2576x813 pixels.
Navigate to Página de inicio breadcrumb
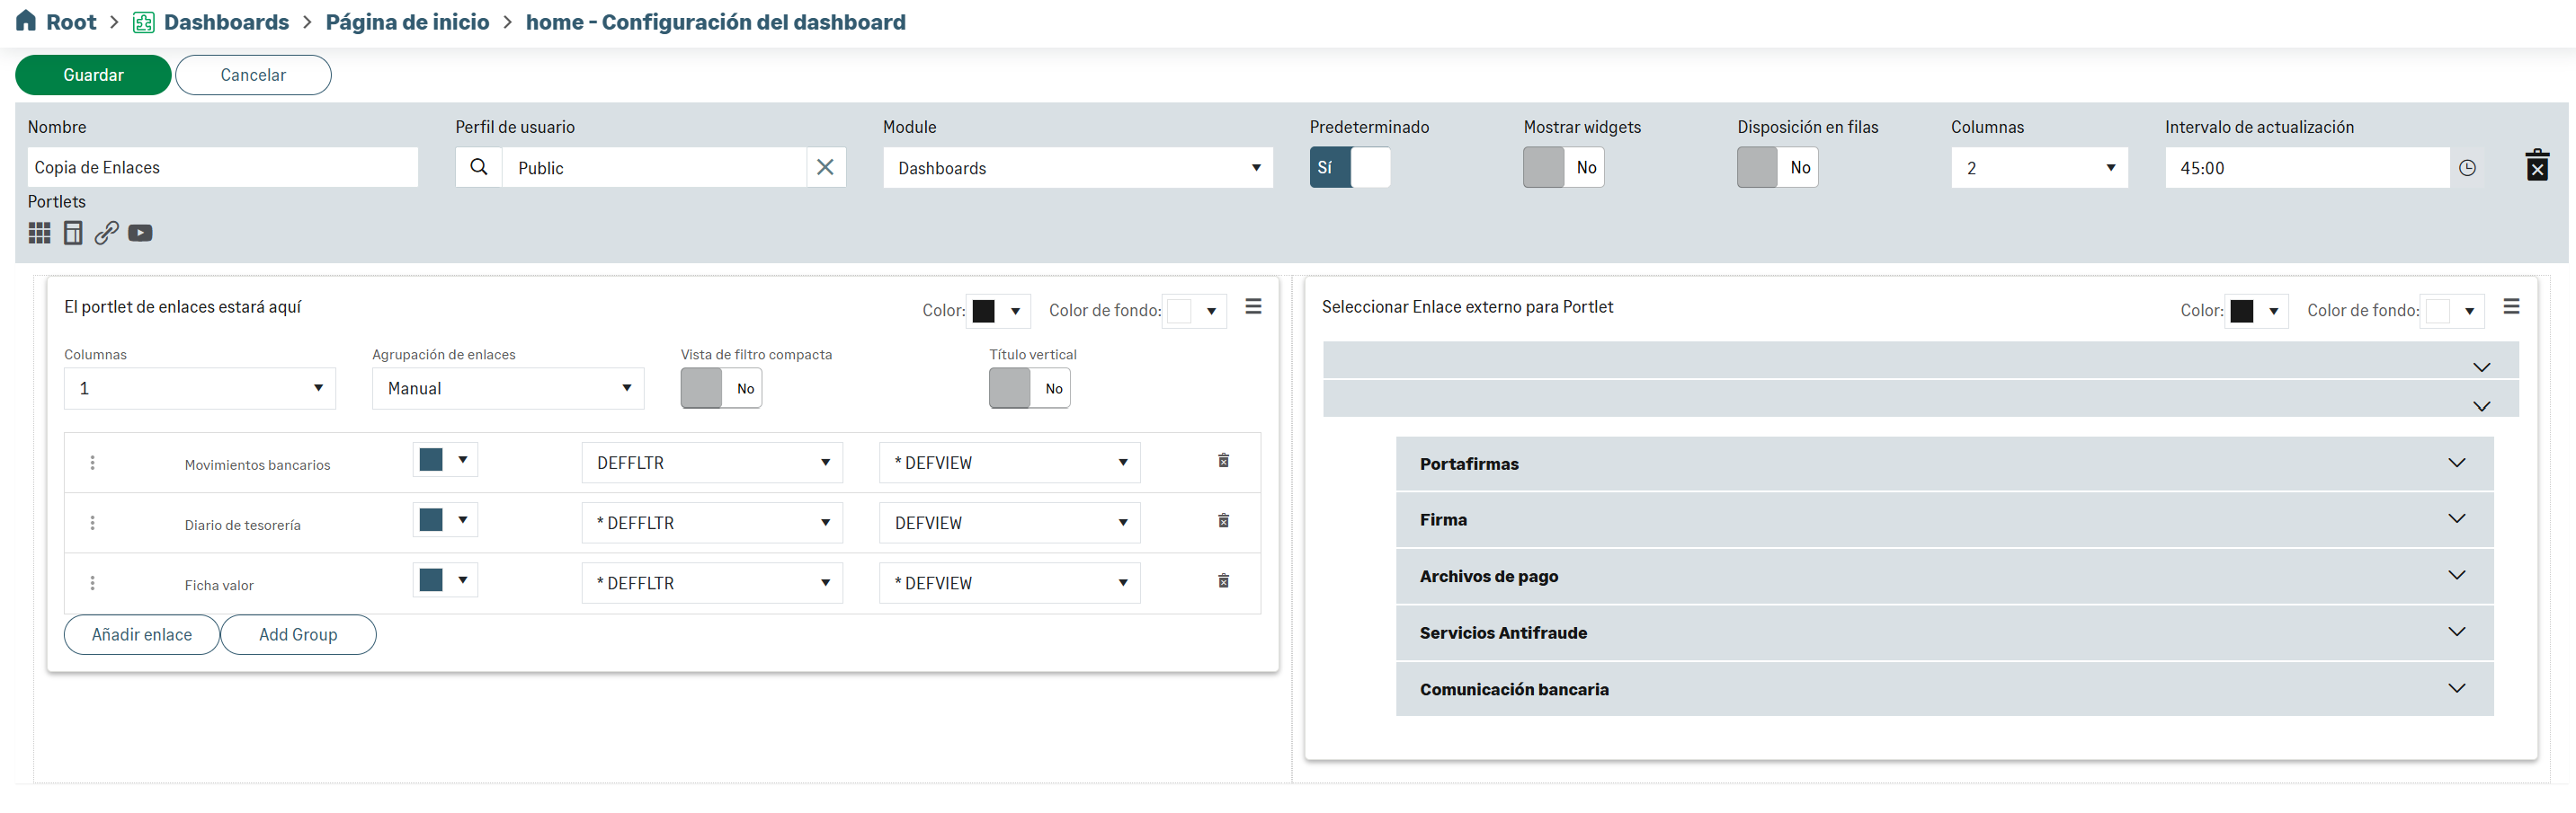pyautogui.click(x=407, y=22)
